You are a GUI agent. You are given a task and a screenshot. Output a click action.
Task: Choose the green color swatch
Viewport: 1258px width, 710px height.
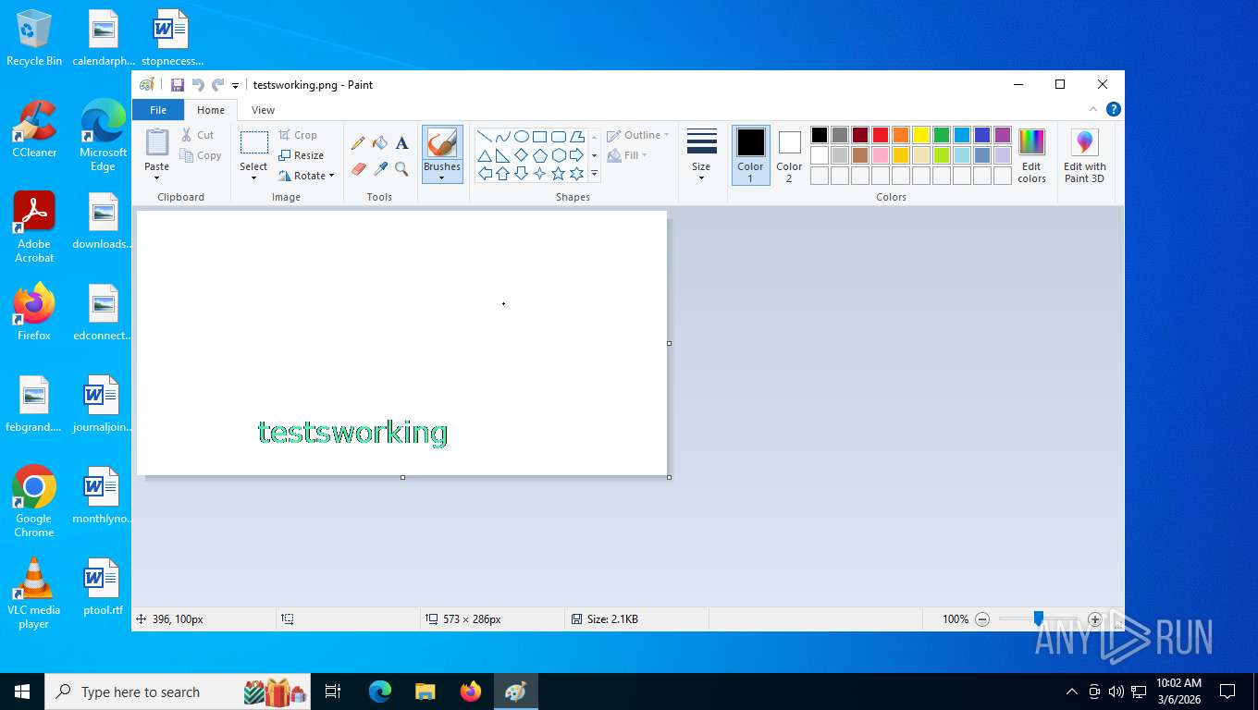click(942, 135)
